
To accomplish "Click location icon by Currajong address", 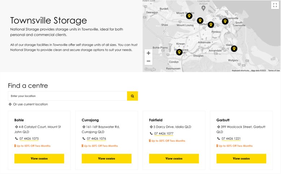I will pyautogui.click(x=84, y=127).
